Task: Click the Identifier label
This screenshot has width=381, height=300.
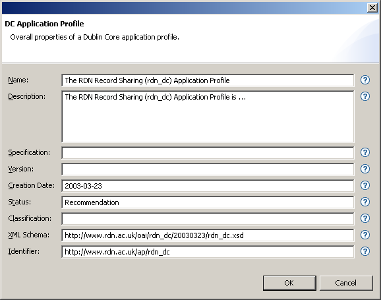Action: point(24,251)
